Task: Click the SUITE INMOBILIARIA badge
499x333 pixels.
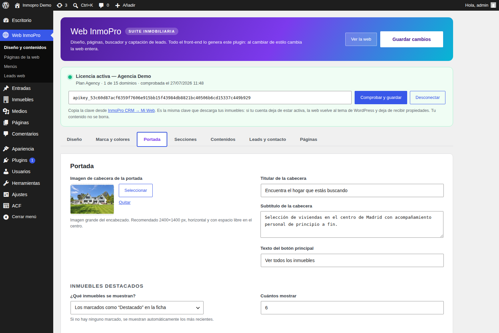Action: (152, 31)
